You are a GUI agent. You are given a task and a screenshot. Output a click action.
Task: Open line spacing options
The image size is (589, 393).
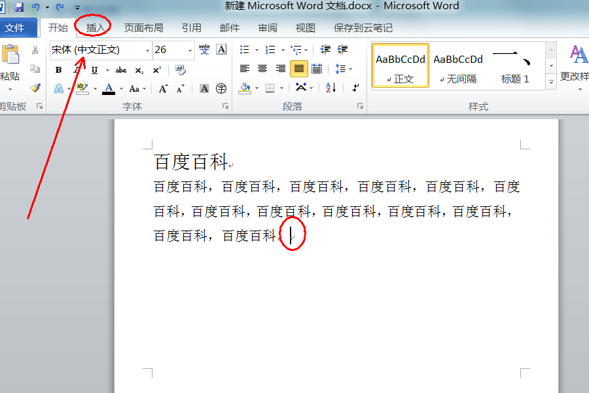click(343, 69)
